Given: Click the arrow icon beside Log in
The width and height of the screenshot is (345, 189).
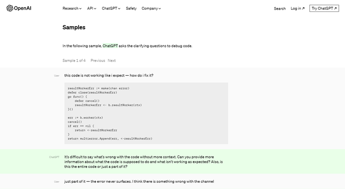Looking at the screenshot, I should 303,8.
